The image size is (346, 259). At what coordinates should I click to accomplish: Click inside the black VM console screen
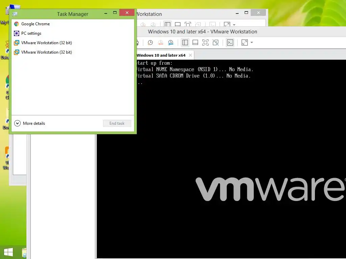(221, 159)
